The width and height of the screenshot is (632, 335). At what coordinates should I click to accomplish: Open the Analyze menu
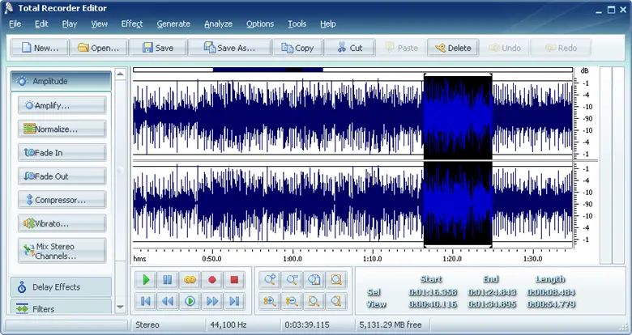tap(218, 24)
